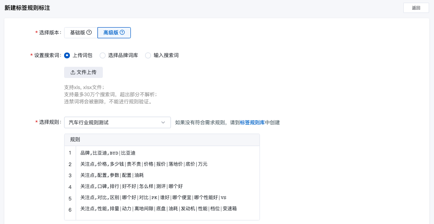
Task: Select the 上传词包 radio option
Action: coord(67,56)
